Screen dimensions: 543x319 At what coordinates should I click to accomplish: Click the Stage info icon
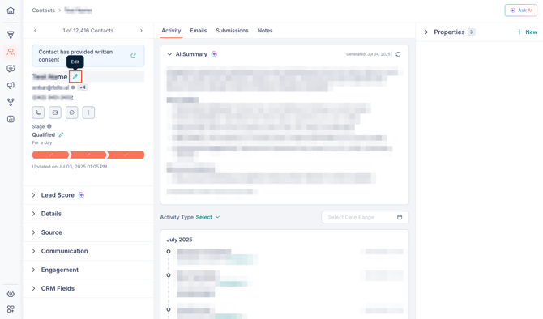[49, 126]
